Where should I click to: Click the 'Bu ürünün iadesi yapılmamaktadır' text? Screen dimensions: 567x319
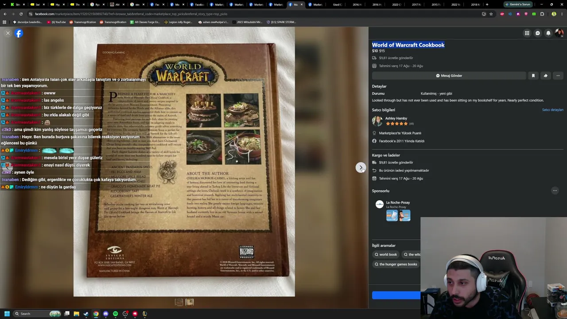pyautogui.click(x=404, y=171)
